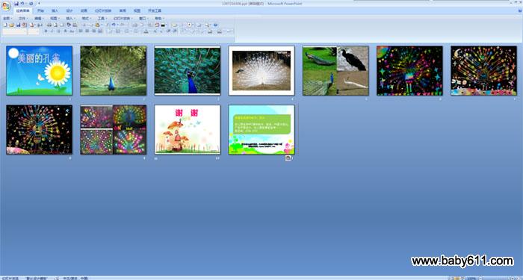Viewport: 523px width, 280px height.
Task: Toggle Underline formatting button
Action: pos(58,31)
